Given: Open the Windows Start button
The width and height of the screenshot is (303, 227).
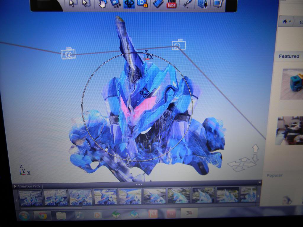Looking at the screenshot, I should pyautogui.click(x=24, y=215).
